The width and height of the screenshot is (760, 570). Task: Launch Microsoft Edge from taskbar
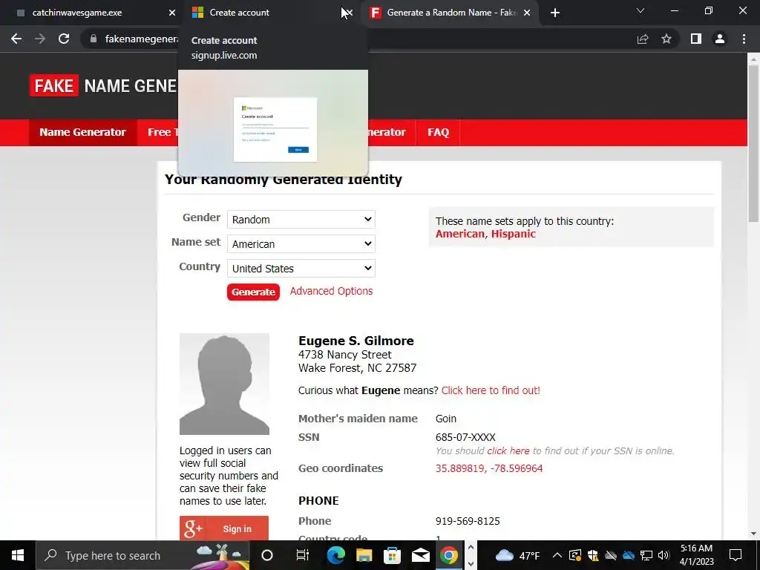click(x=335, y=555)
